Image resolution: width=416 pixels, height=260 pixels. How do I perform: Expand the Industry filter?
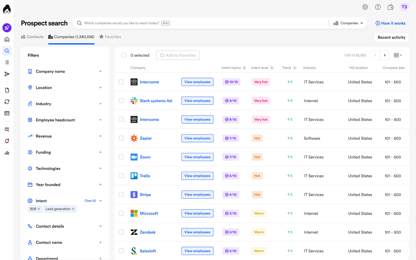pos(100,104)
